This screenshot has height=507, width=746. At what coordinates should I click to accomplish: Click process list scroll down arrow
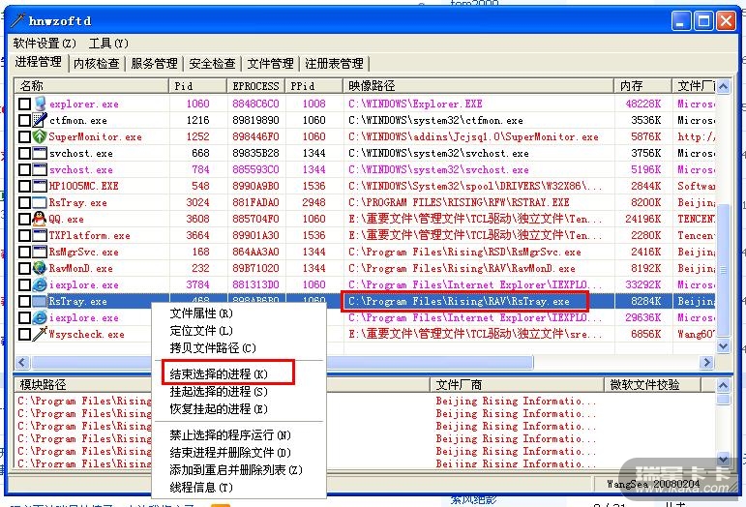coord(724,346)
